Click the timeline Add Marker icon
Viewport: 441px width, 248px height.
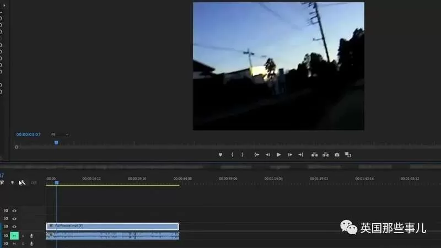12,183
